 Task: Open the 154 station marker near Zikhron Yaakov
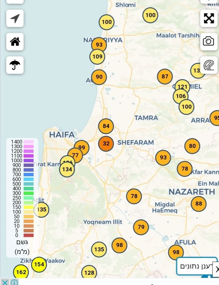coord(39,264)
